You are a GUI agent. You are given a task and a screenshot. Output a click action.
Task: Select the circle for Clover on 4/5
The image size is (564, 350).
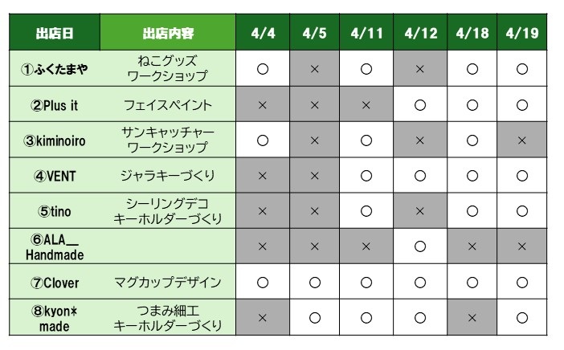[314, 283]
